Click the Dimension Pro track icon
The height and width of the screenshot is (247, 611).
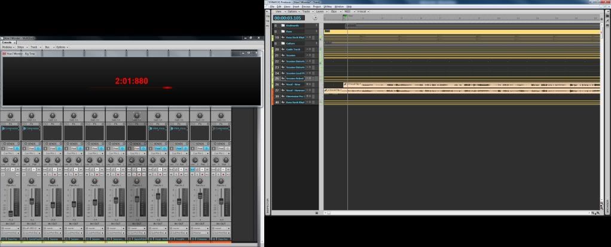coord(282,96)
